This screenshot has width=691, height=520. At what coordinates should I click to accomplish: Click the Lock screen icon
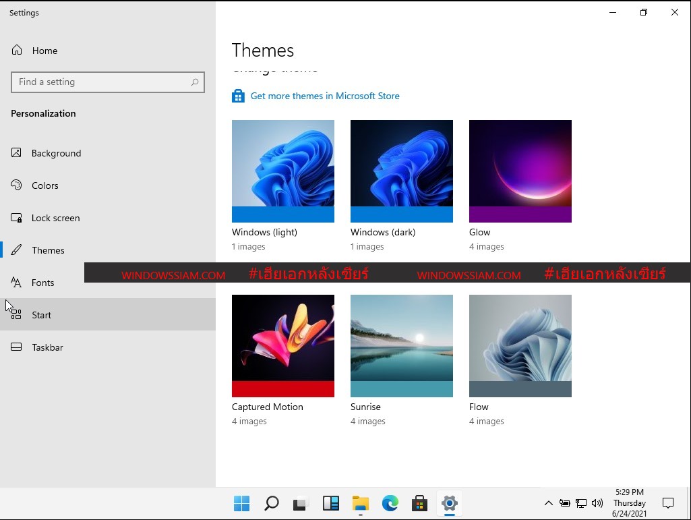tap(16, 217)
